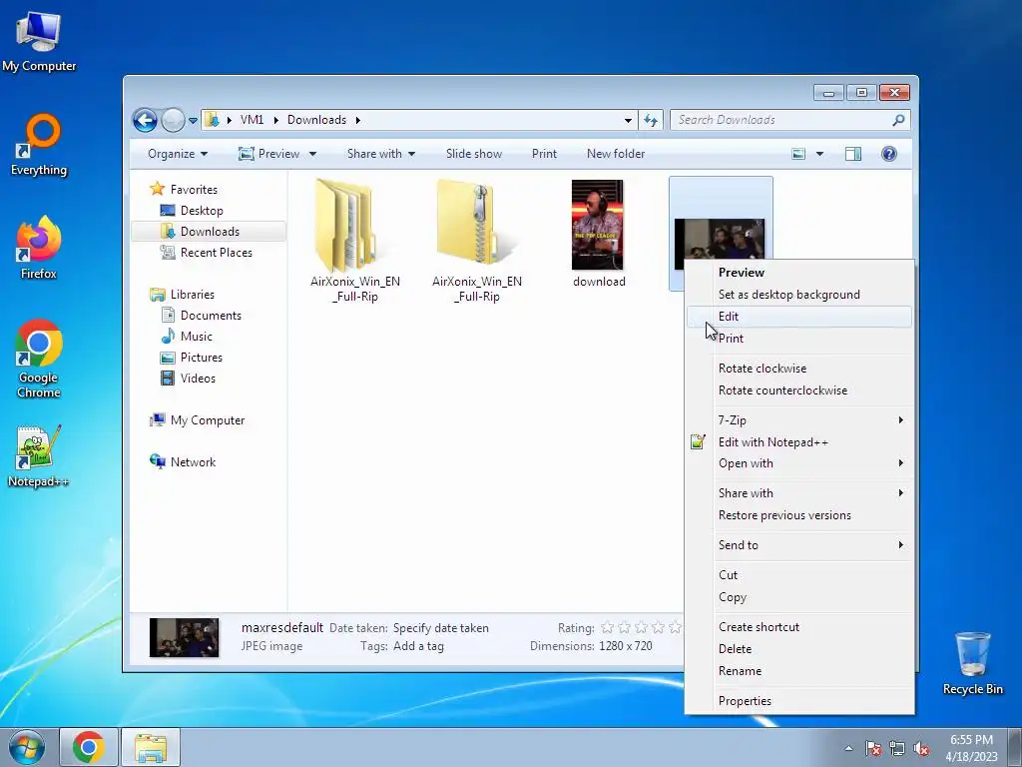Open the Firefox desktop shortcut

(x=39, y=248)
